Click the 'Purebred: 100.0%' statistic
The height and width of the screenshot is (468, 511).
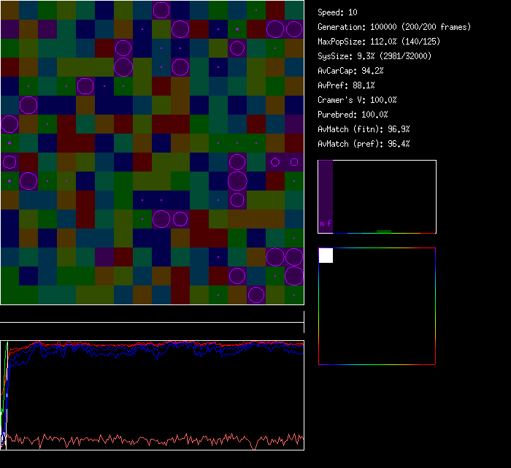353,115
